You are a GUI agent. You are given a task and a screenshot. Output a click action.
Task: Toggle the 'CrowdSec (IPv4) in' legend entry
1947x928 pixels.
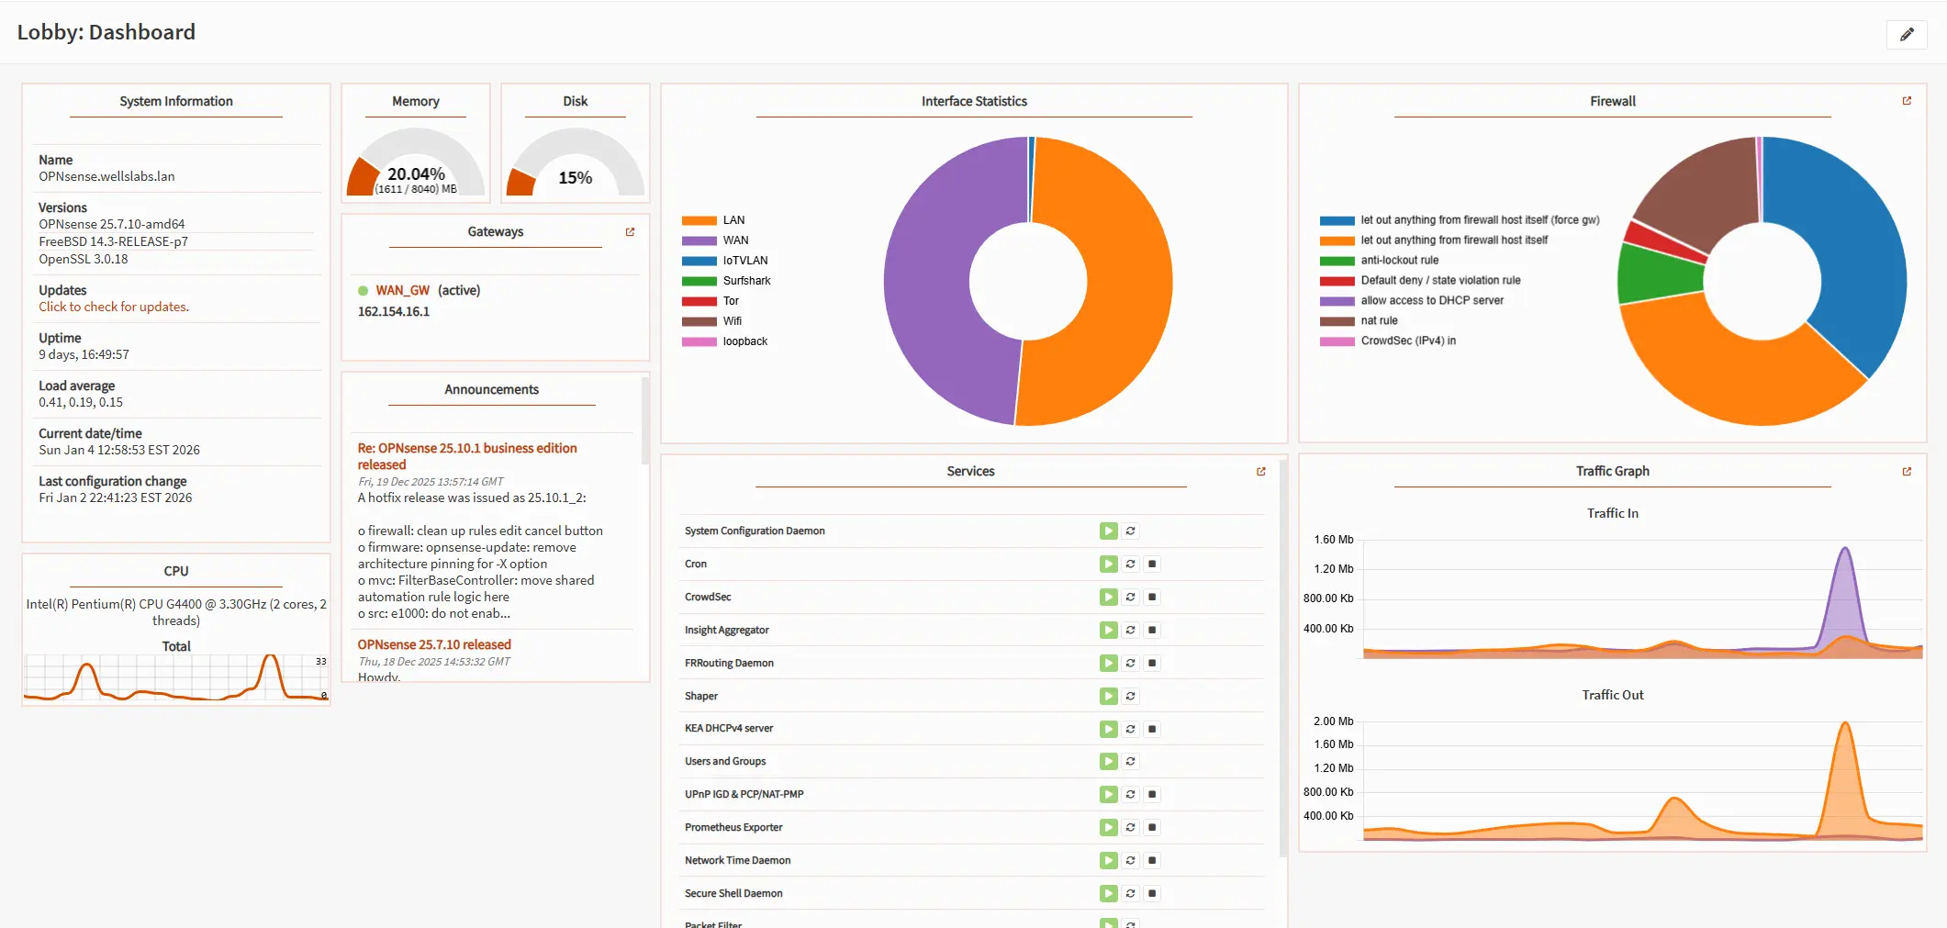coord(1388,341)
